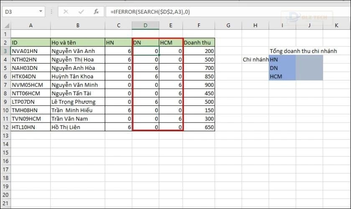Click the blue DN branch cell

click(282, 68)
